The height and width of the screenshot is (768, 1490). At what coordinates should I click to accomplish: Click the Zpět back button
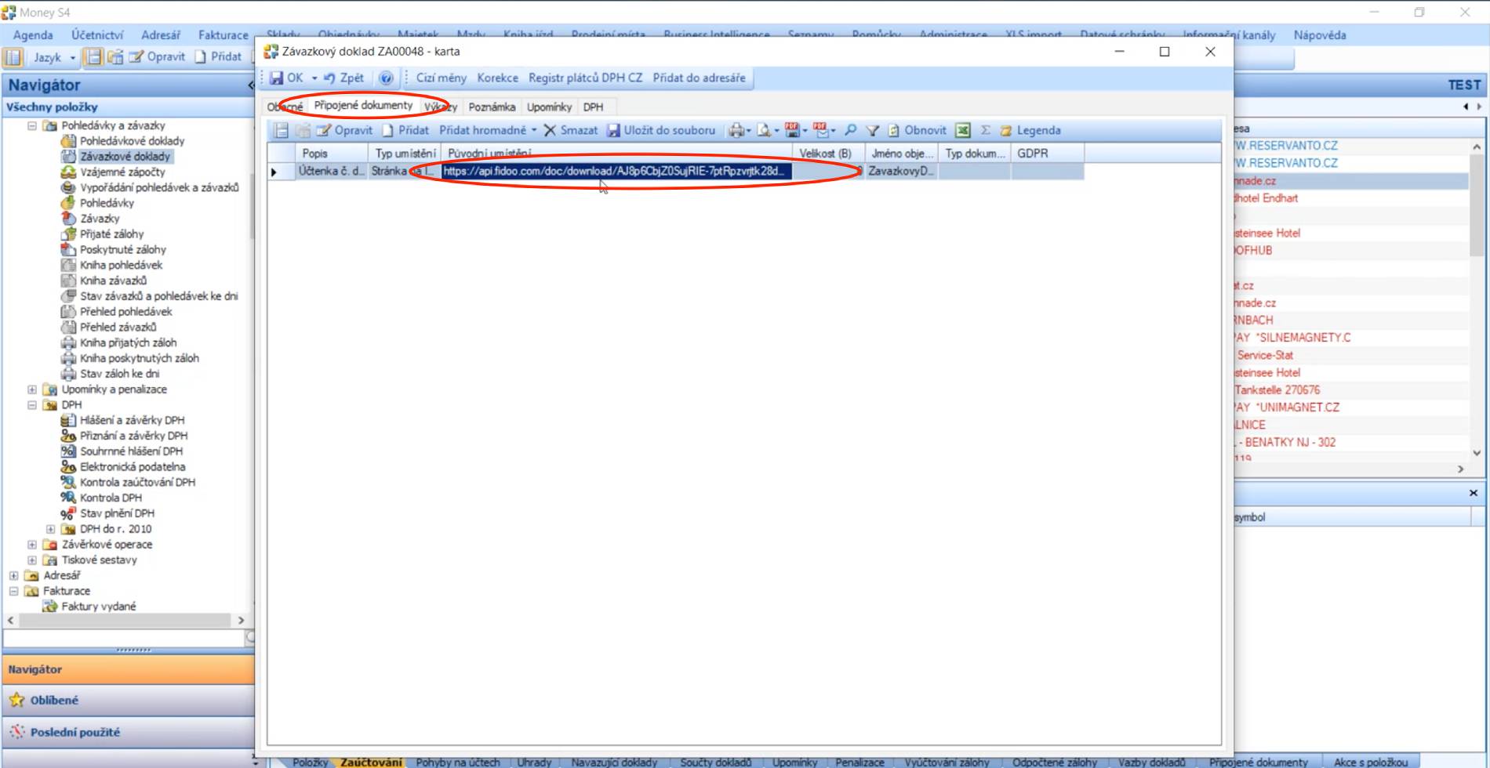point(343,78)
